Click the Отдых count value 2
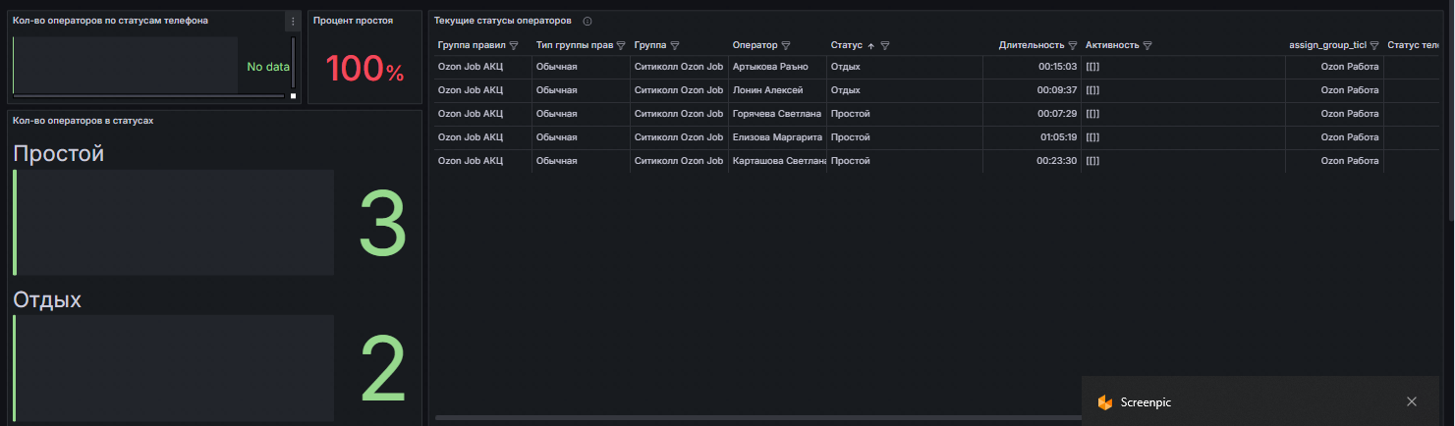Image resolution: width=1455 pixels, height=426 pixels. tap(382, 370)
